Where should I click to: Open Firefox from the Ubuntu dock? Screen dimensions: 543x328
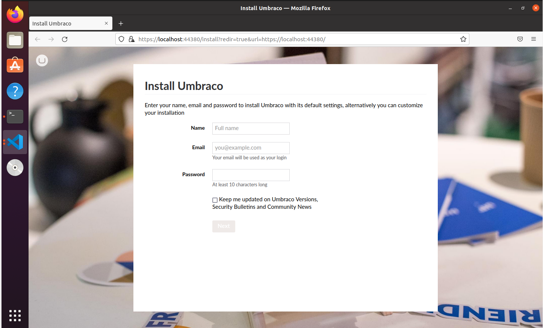click(15, 15)
